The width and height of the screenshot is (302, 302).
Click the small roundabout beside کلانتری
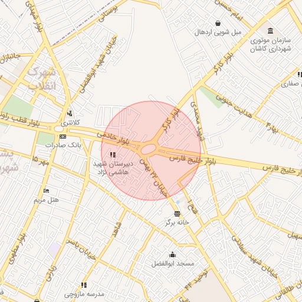pos(59,129)
